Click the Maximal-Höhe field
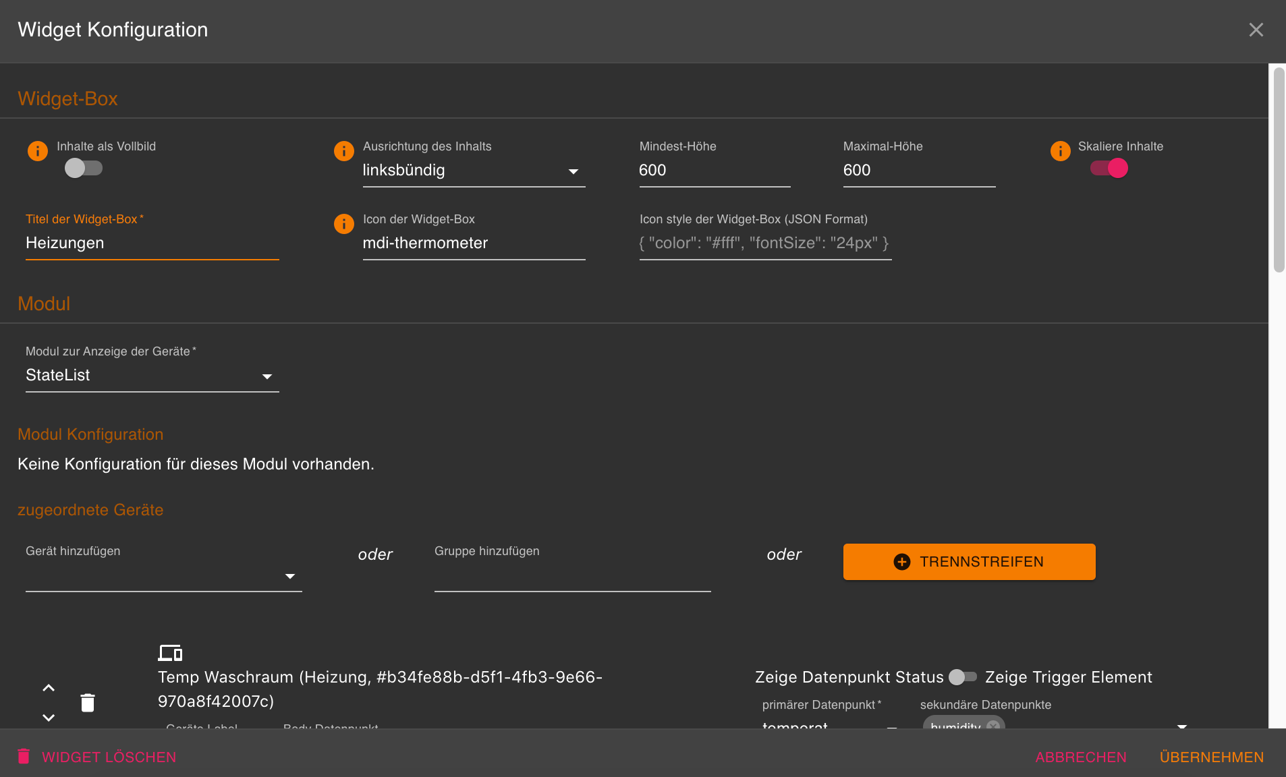The width and height of the screenshot is (1286, 777). [919, 171]
